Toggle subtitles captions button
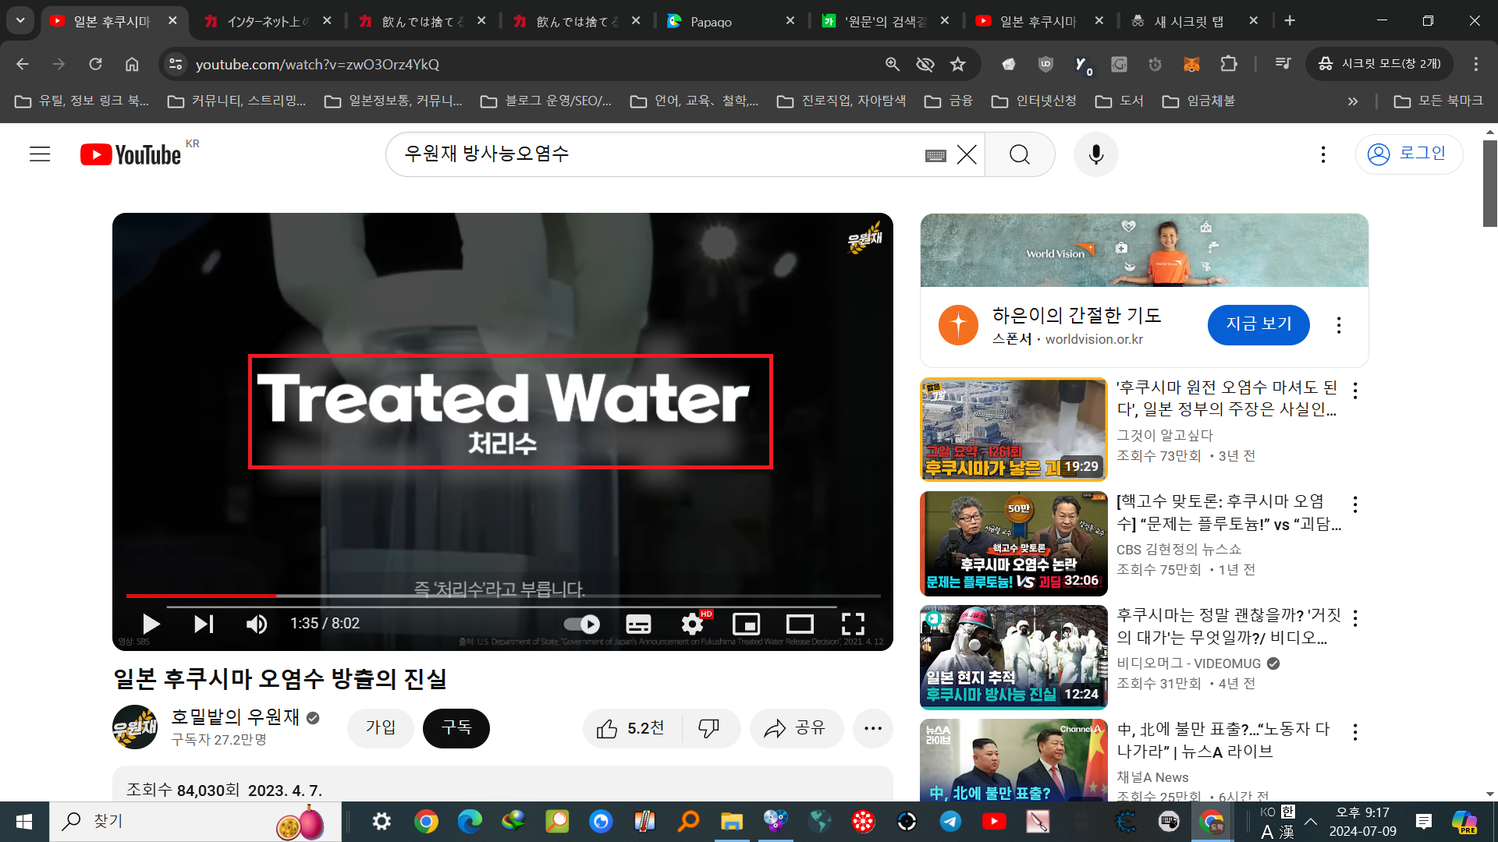1498x842 pixels. click(x=638, y=624)
